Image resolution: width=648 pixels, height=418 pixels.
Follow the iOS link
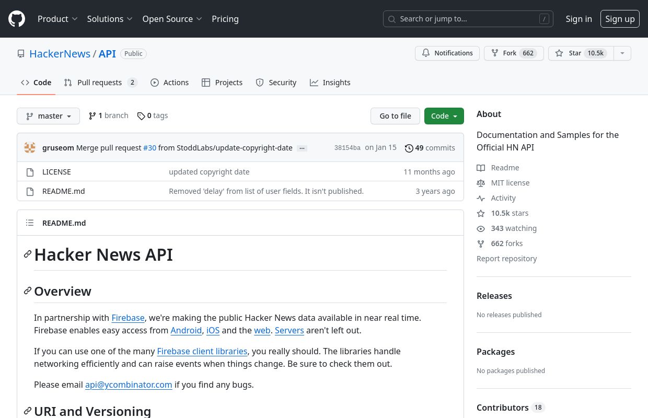pos(213,330)
